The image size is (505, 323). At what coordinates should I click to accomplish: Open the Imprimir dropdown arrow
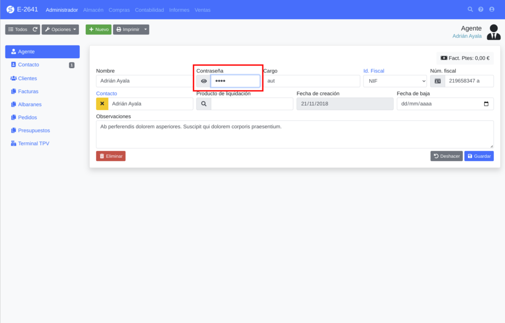[145, 30]
